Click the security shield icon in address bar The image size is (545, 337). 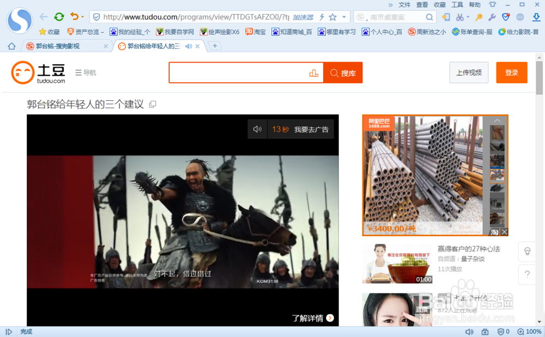click(96, 17)
